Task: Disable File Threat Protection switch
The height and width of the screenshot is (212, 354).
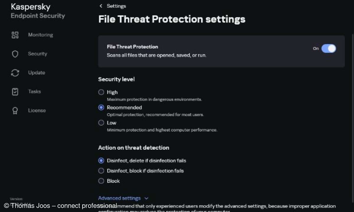Action: (x=329, y=49)
